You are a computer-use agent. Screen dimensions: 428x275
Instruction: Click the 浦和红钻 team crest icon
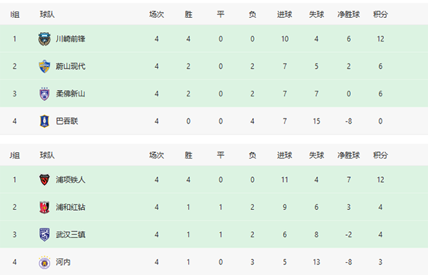[44, 207]
